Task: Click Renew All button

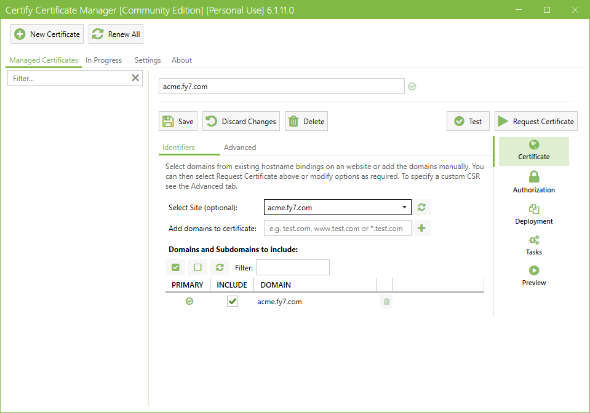Action: coord(116,34)
